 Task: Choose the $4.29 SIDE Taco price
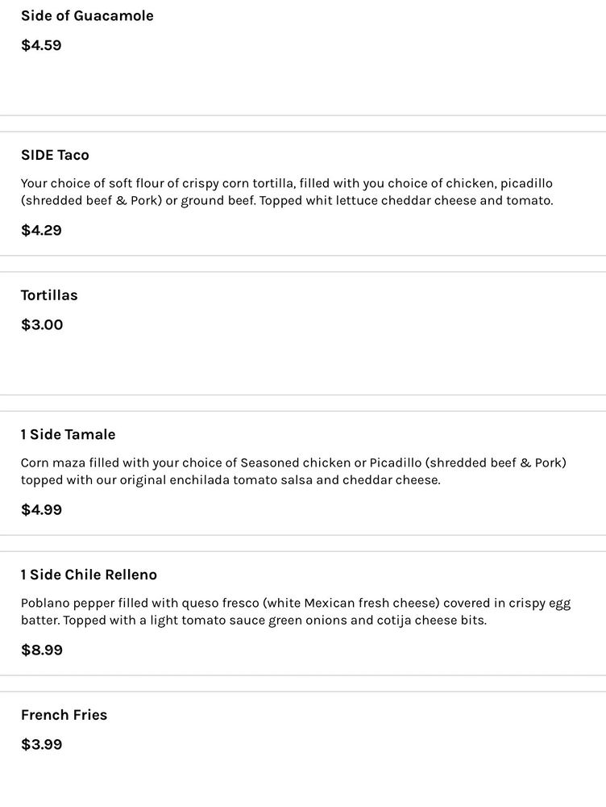coord(41,230)
